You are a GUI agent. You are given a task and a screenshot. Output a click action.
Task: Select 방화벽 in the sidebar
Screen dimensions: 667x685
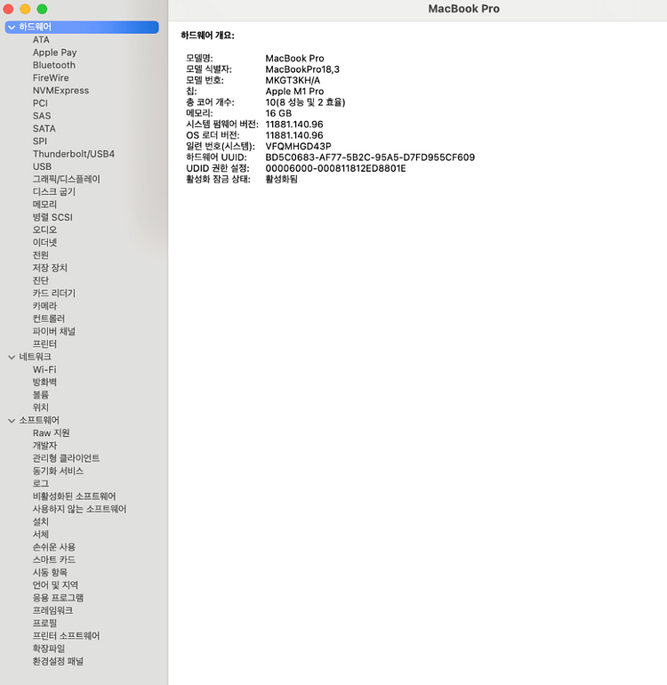[x=44, y=383]
